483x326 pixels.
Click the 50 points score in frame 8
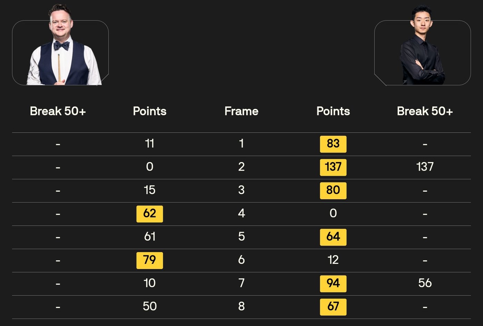pyautogui.click(x=149, y=306)
